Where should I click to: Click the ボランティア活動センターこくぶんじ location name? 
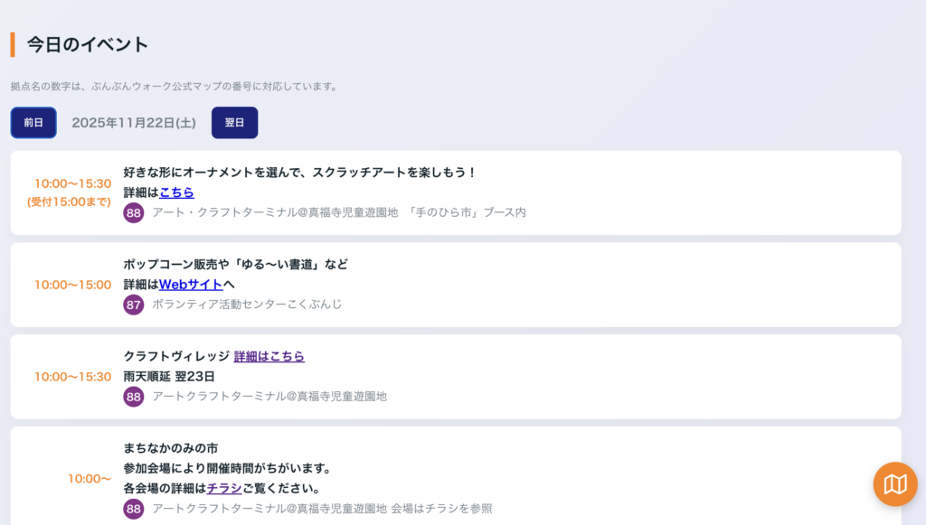click(x=247, y=305)
